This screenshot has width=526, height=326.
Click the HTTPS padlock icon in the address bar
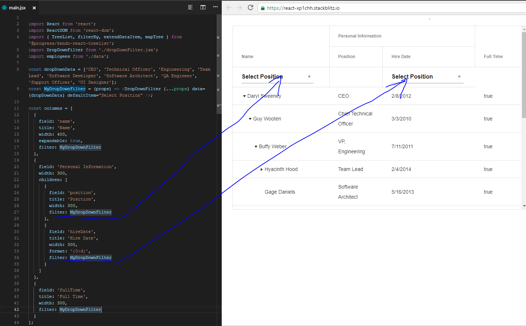tap(263, 8)
